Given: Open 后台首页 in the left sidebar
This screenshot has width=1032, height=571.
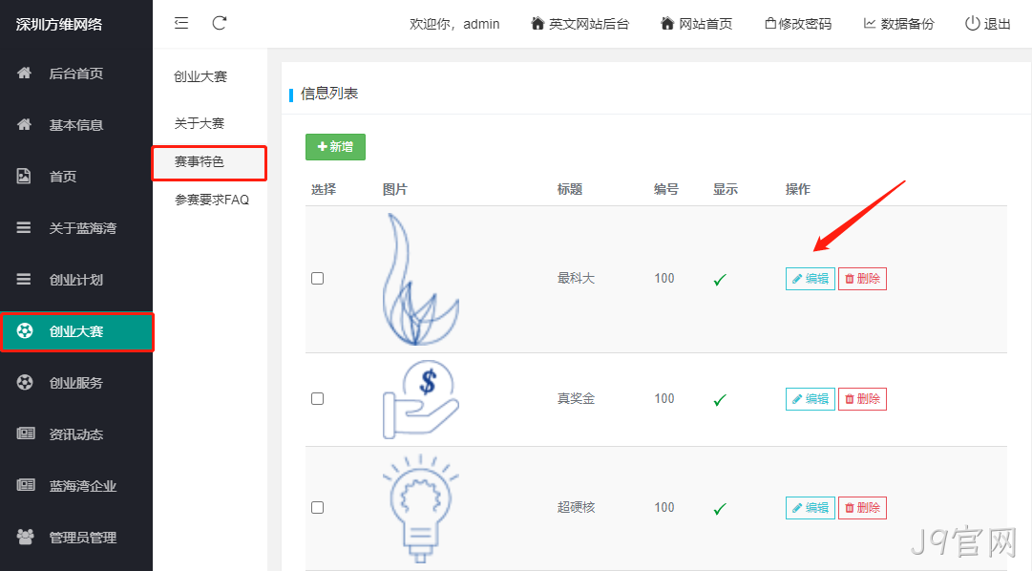Looking at the screenshot, I should [x=76, y=74].
